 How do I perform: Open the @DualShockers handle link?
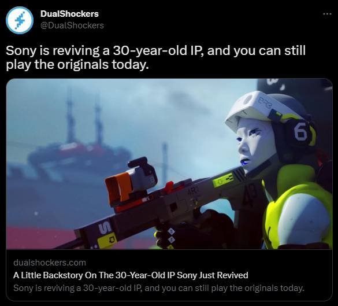coord(72,25)
